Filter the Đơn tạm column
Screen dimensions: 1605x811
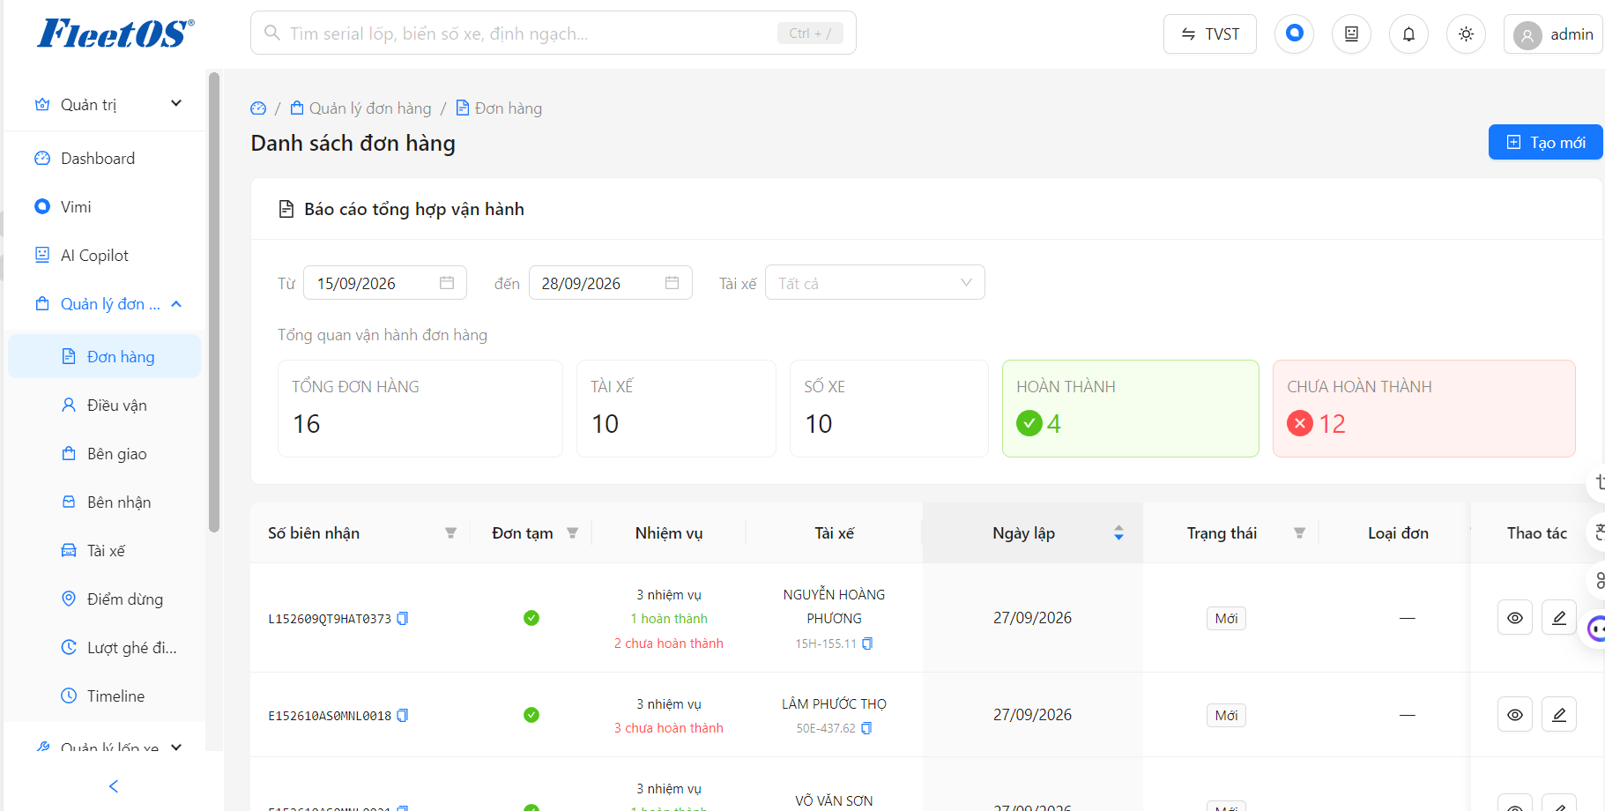pos(572,533)
